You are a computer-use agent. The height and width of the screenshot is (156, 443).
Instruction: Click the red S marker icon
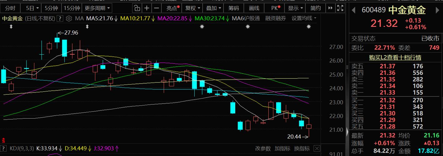coord(3,140)
